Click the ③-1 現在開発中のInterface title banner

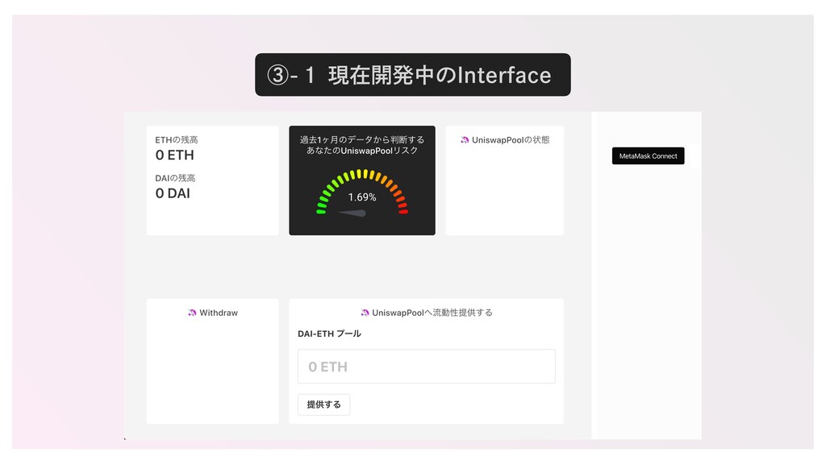pyautogui.click(x=412, y=75)
